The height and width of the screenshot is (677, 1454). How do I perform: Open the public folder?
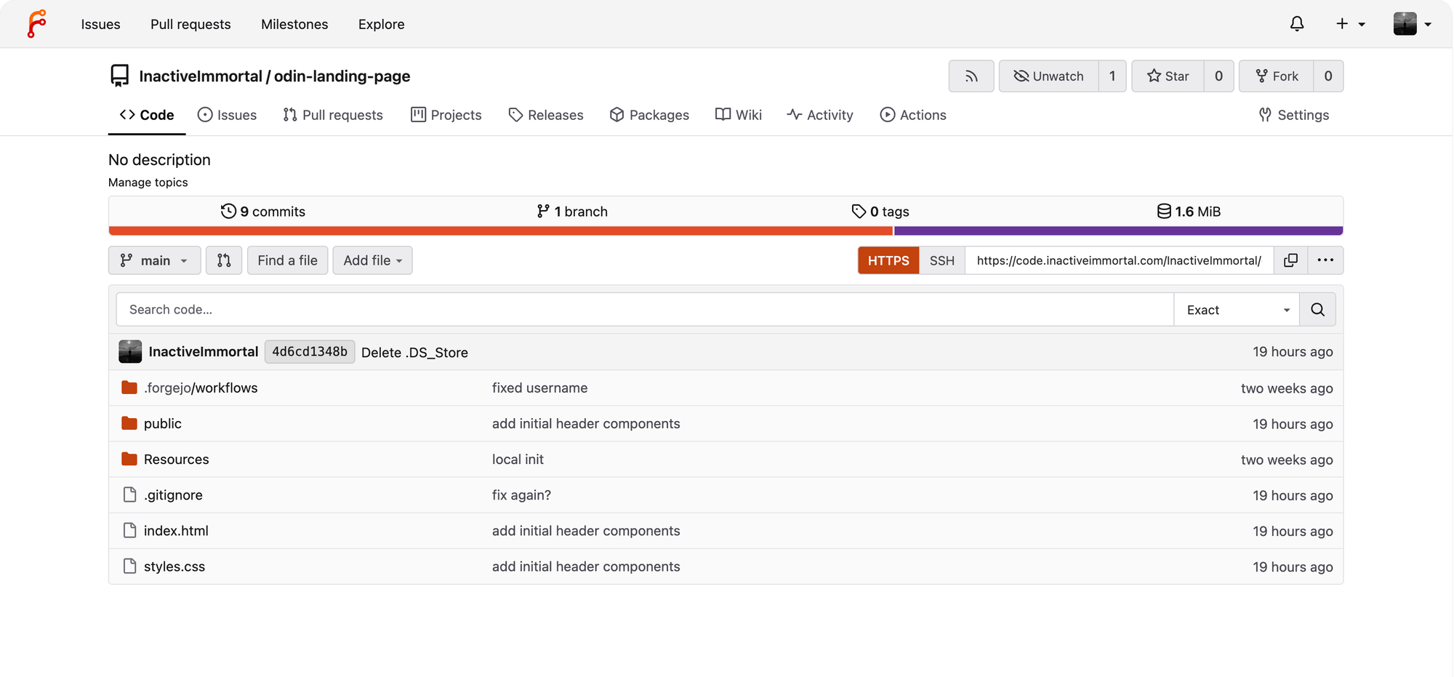(162, 424)
